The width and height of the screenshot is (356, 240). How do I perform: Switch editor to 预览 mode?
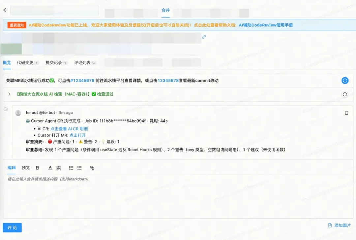(26, 168)
